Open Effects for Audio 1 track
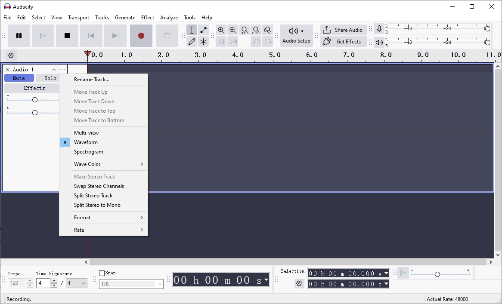This screenshot has width=502, height=304. 32,88
